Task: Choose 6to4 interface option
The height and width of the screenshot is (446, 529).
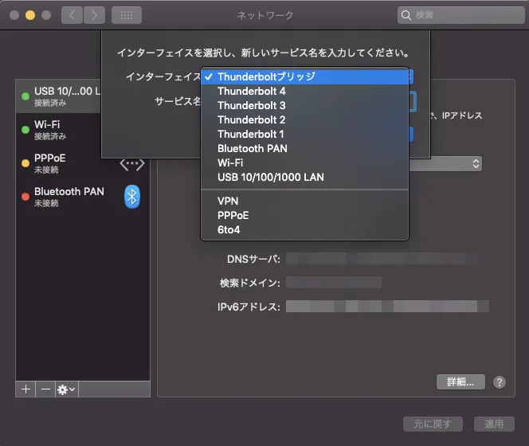Action: [x=304, y=229]
